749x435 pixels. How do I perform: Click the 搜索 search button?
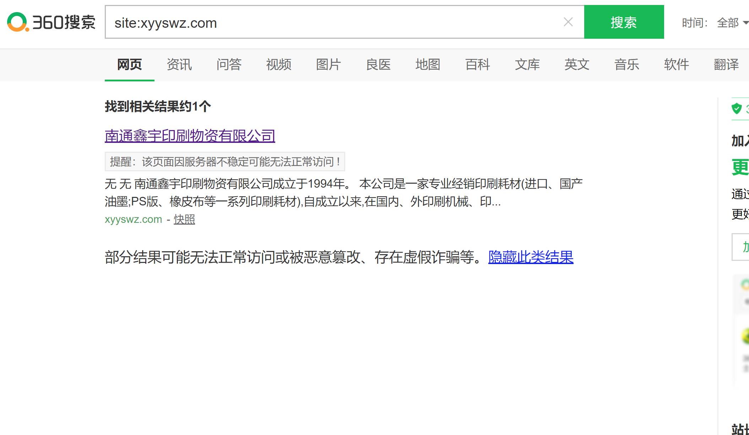click(x=624, y=22)
